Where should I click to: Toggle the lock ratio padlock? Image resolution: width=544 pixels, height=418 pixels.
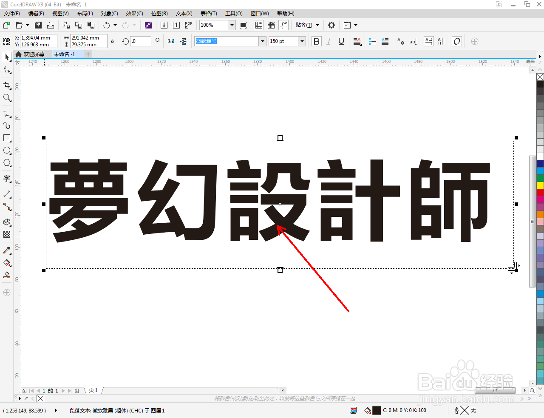(112, 41)
